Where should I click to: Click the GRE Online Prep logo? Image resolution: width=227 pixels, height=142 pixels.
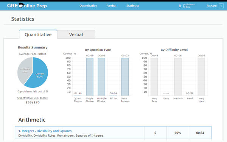pos(27,6)
